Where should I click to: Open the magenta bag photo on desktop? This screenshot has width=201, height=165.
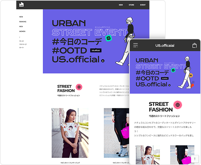[x=116, y=133]
